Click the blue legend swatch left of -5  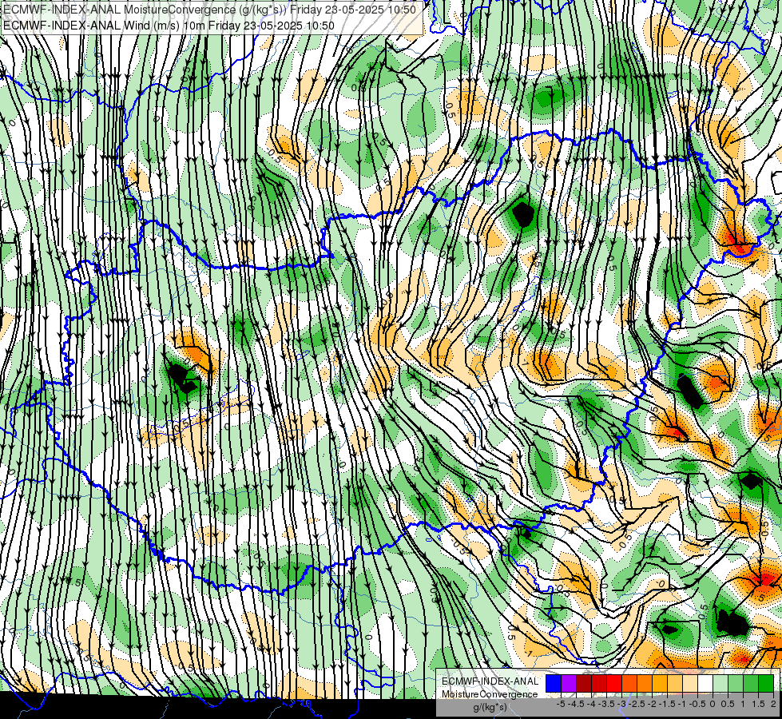[x=554, y=683]
